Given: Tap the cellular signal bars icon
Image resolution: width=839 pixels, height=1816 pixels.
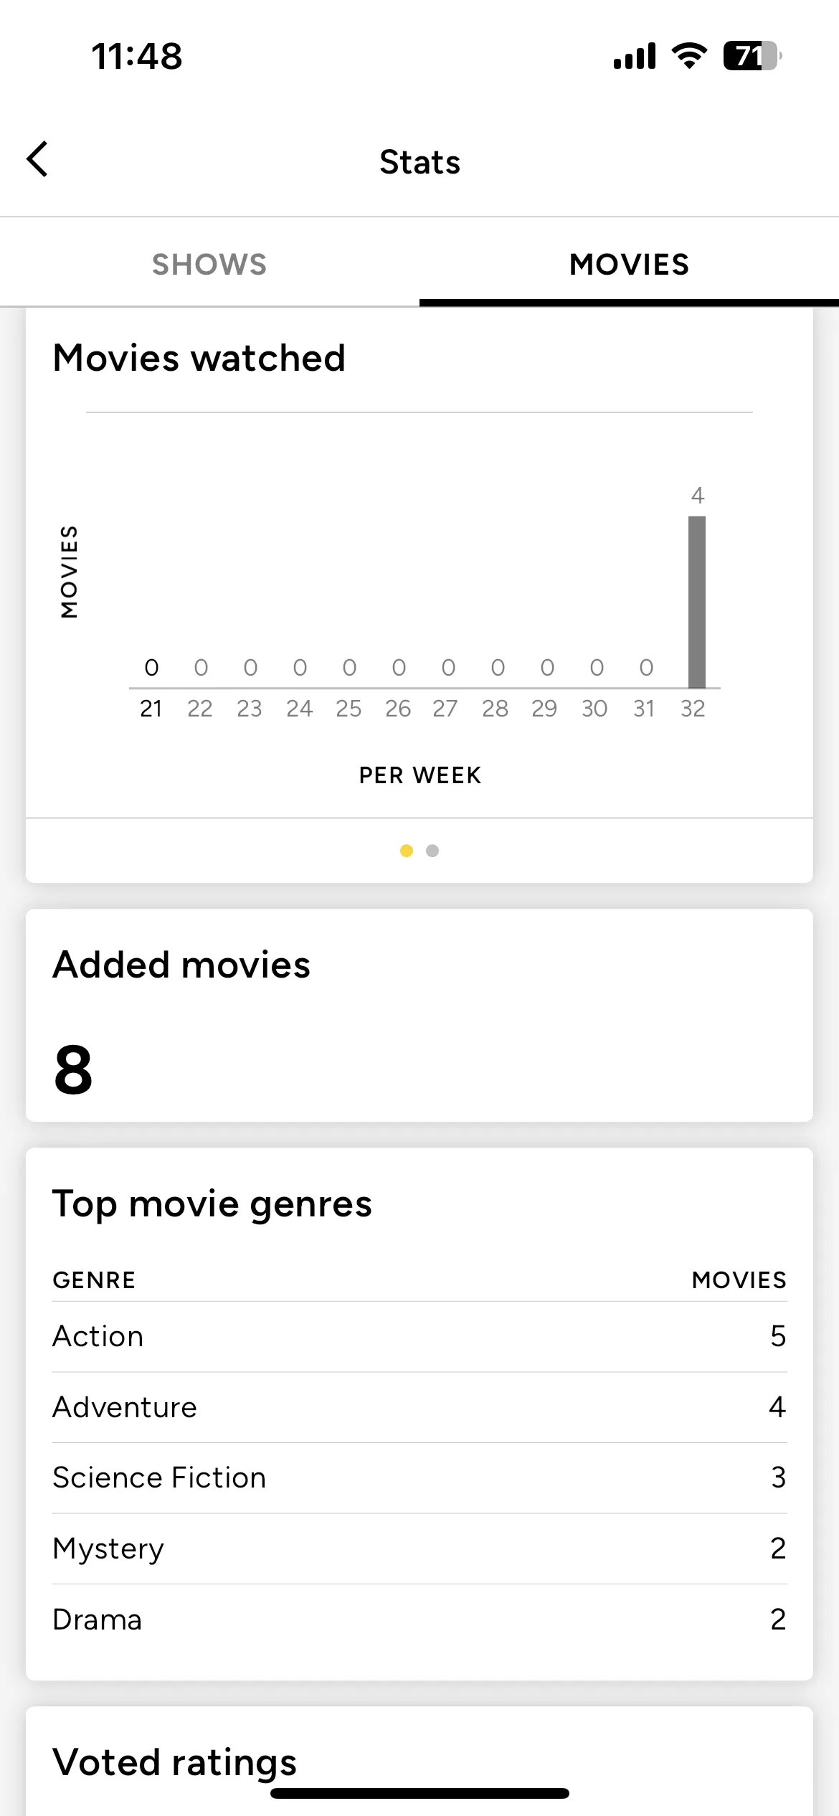Looking at the screenshot, I should click(635, 55).
